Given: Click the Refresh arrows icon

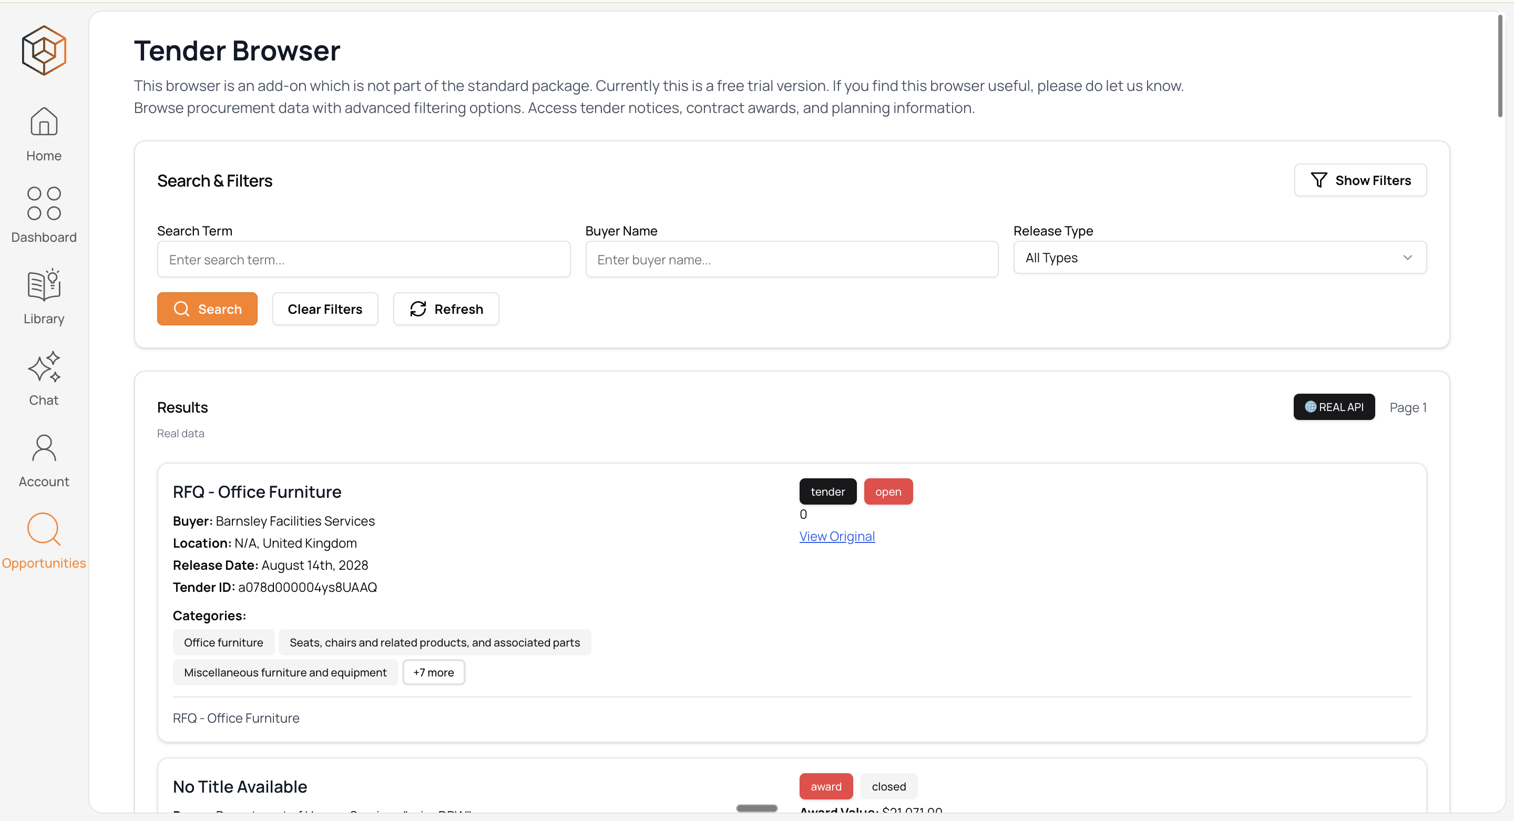Looking at the screenshot, I should point(418,309).
